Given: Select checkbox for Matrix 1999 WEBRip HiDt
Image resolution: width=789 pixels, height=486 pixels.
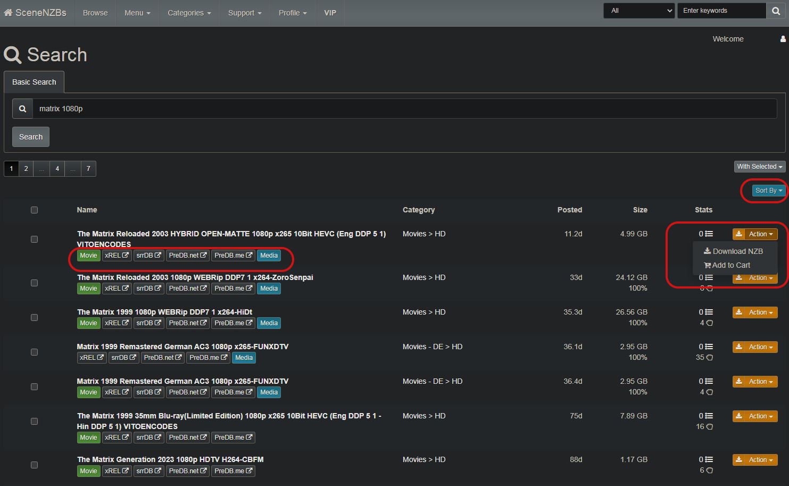Looking at the screenshot, I should (x=35, y=318).
